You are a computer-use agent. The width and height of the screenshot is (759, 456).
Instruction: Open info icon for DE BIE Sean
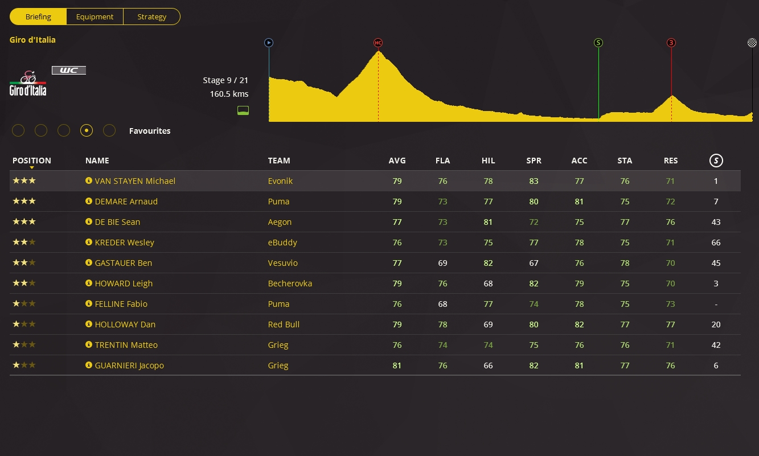pos(89,221)
